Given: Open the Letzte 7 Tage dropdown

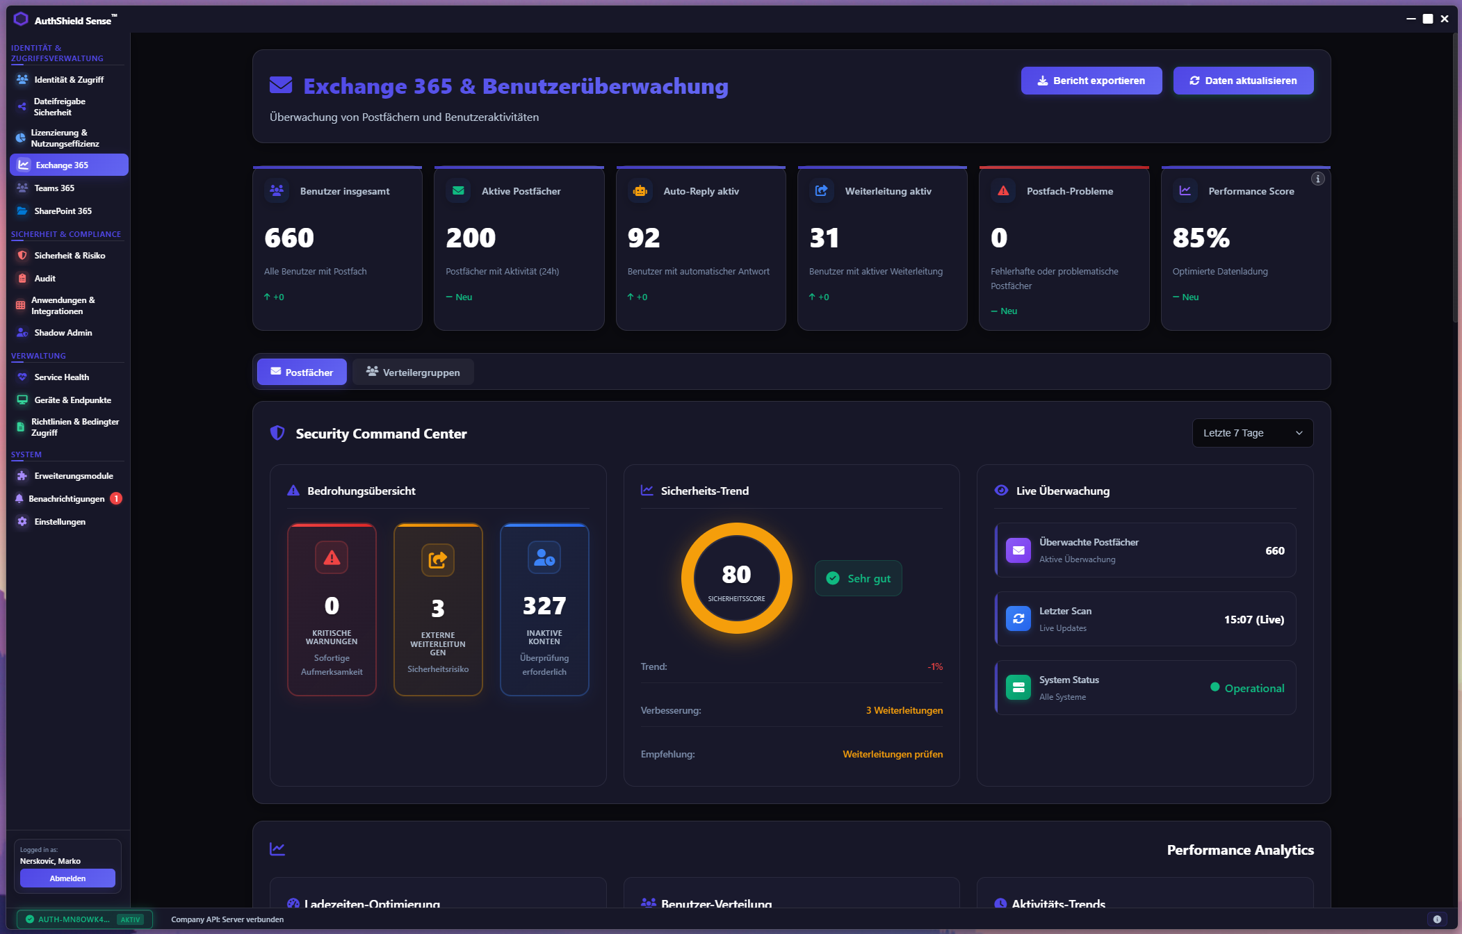Looking at the screenshot, I should [x=1252, y=433].
